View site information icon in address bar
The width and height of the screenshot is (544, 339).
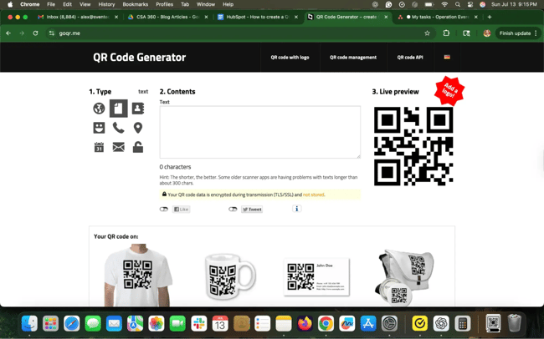(x=52, y=33)
